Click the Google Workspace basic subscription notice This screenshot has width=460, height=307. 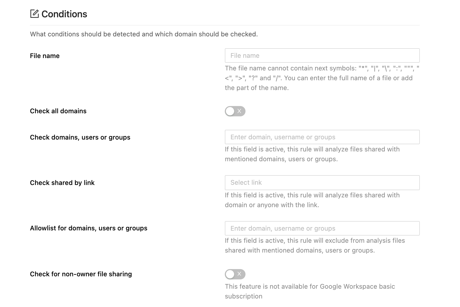click(310, 291)
